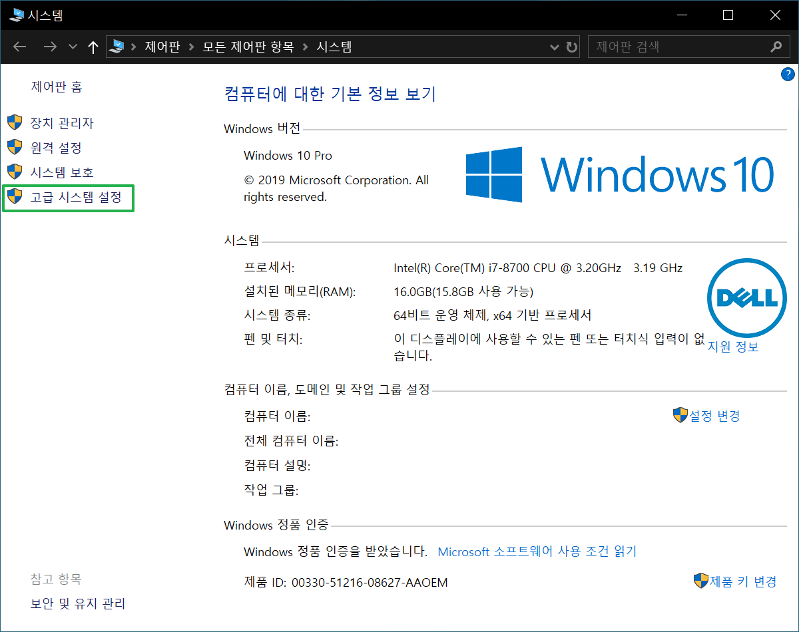Open 장치 관리자 link
799x632 pixels.
point(62,123)
